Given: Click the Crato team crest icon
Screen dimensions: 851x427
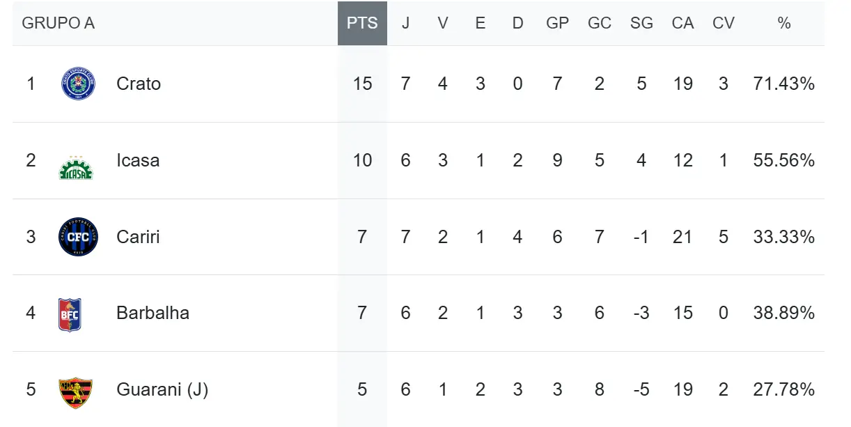Looking at the screenshot, I should [78, 84].
